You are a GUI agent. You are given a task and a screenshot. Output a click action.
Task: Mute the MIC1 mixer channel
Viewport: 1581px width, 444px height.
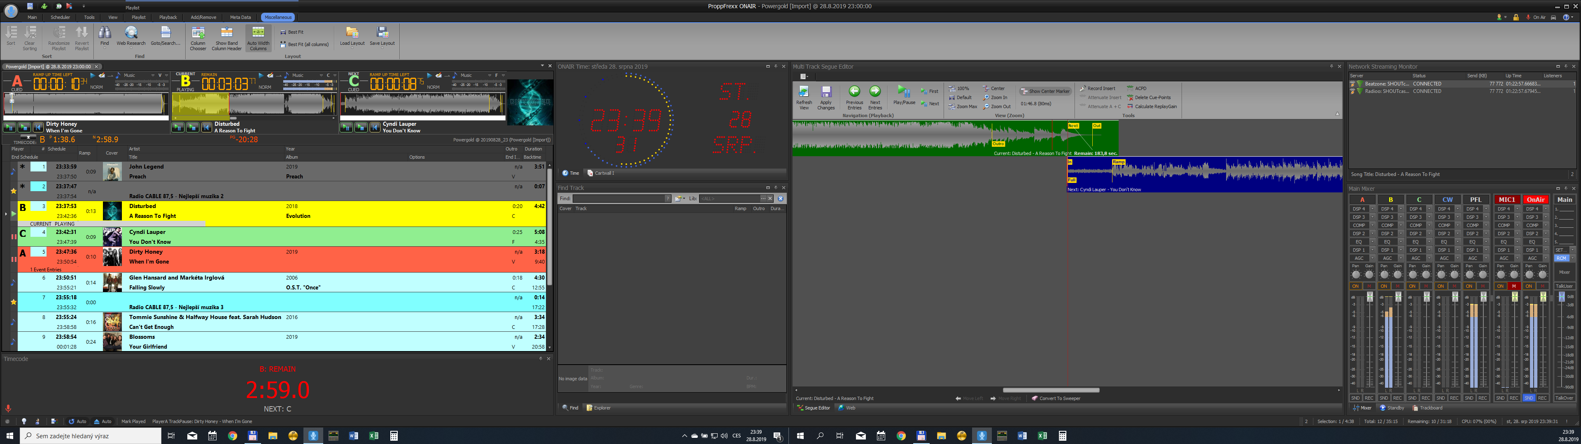[x=1514, y=287]
